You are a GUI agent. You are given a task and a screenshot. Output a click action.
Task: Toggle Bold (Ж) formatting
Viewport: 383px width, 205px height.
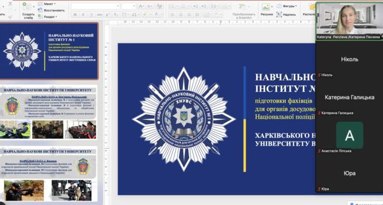[x=75, y=14]
